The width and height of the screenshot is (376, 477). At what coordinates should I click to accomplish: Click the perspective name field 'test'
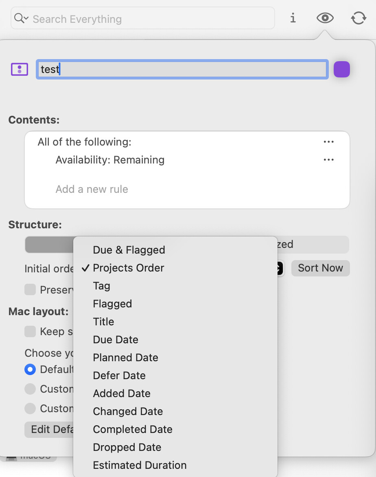coord(182,69)
